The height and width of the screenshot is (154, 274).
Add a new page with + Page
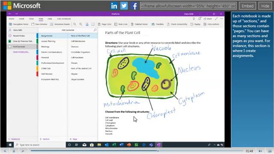pyautogui.click(x=73, y=139)
